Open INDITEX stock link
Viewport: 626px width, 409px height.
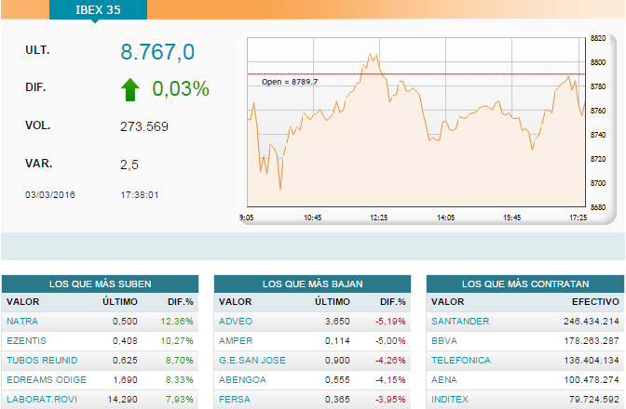coord(450,399)
